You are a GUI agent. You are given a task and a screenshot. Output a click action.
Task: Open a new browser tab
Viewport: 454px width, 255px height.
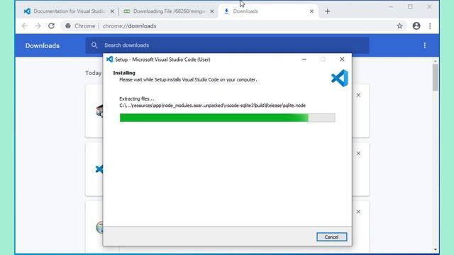point(328,11)
